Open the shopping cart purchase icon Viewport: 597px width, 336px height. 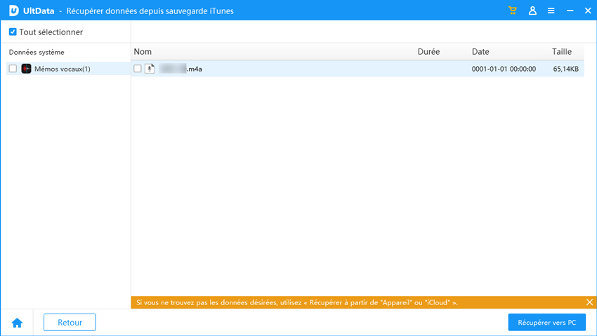click(x=513, y=11)
